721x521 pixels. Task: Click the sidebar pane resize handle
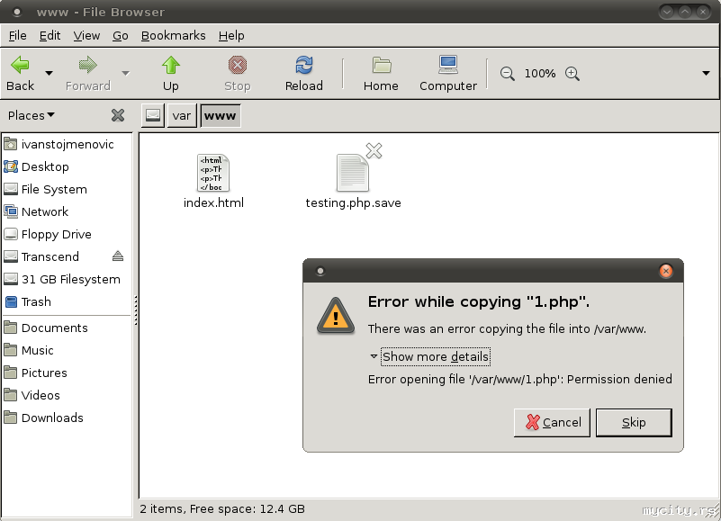[x=136, y=310]
